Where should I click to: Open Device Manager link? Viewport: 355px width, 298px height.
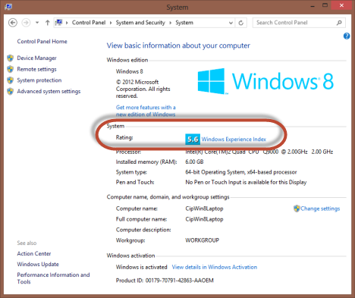click(36, 58)
